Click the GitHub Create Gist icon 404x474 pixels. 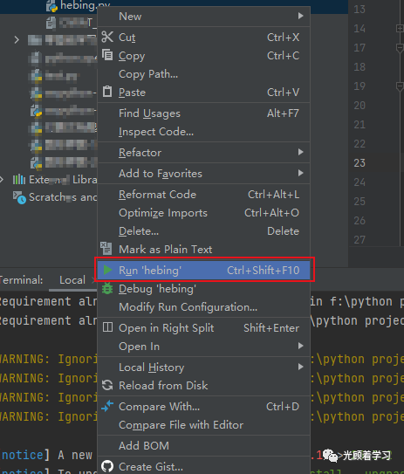point(107,466)
